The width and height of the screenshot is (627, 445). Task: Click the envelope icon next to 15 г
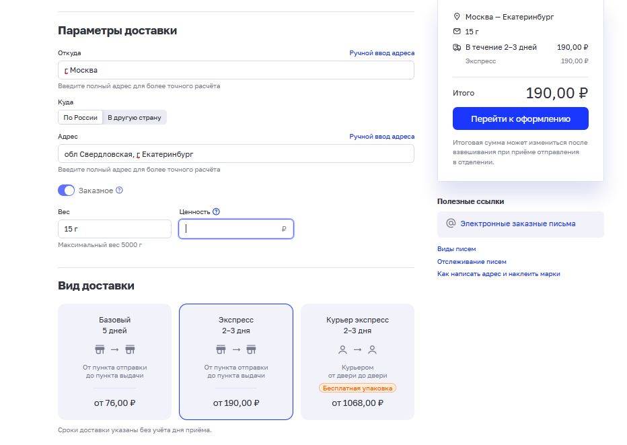coord(457,32)
